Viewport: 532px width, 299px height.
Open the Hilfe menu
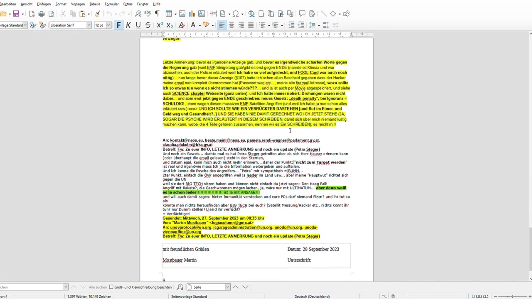(x=156, y=4)
